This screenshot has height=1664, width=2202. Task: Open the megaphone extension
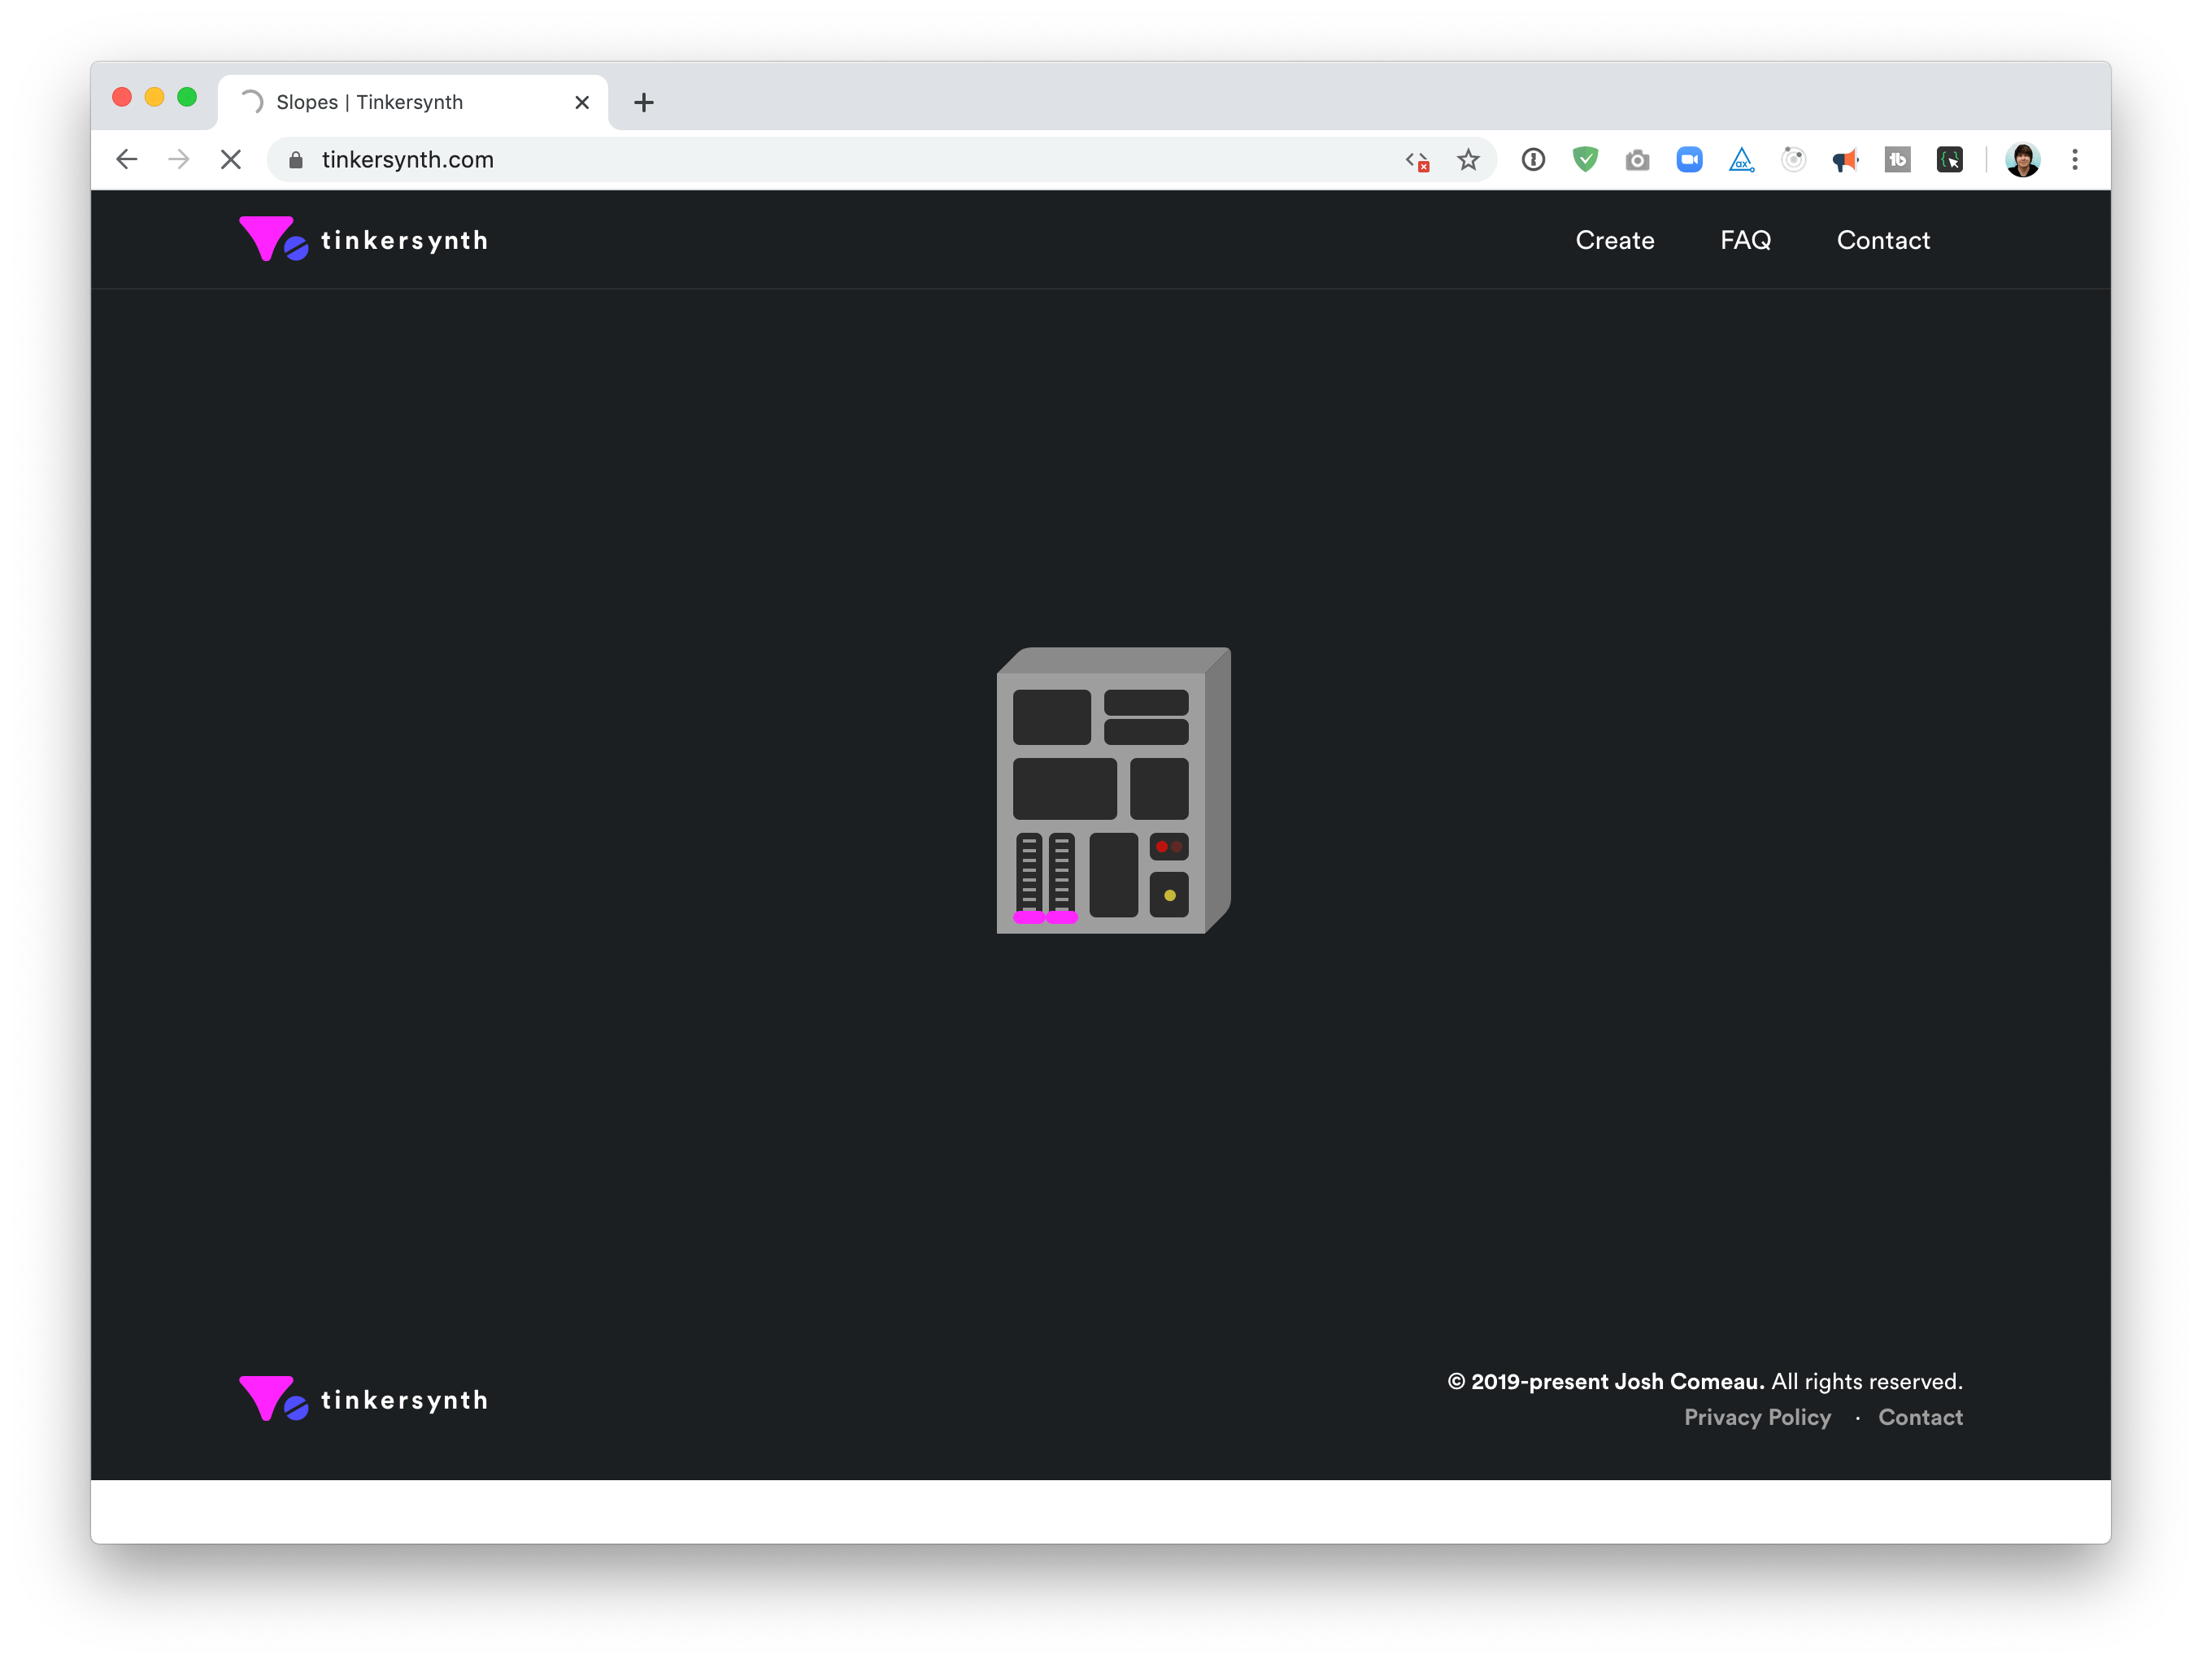[x=1845, y=160]
